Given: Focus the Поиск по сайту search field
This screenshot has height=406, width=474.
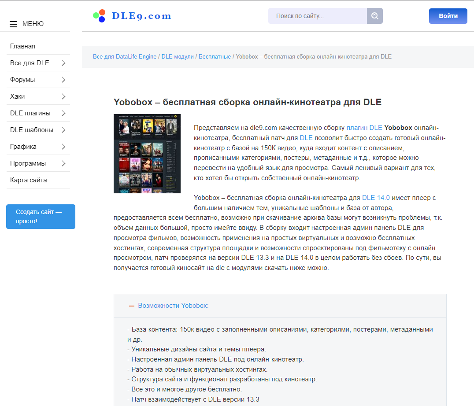Looking at the screenshot, I should coord(318,16).
